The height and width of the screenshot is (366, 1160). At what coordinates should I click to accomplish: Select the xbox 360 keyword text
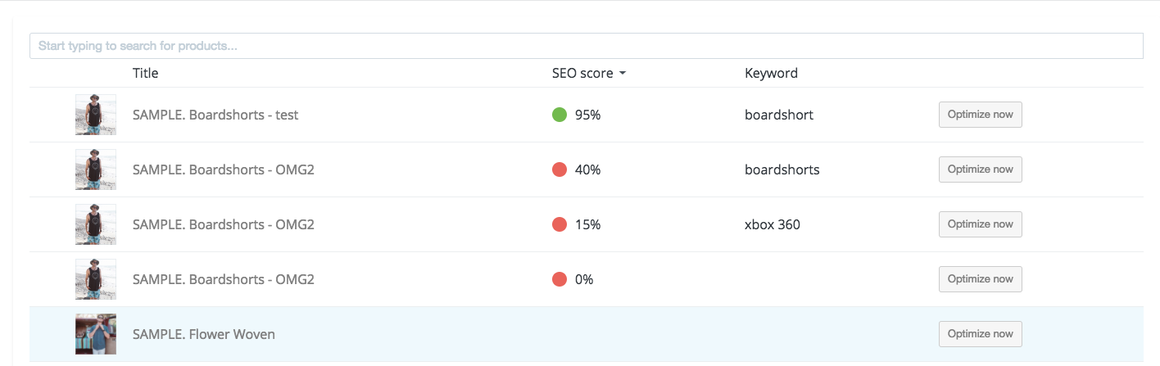tap(773, 224)
